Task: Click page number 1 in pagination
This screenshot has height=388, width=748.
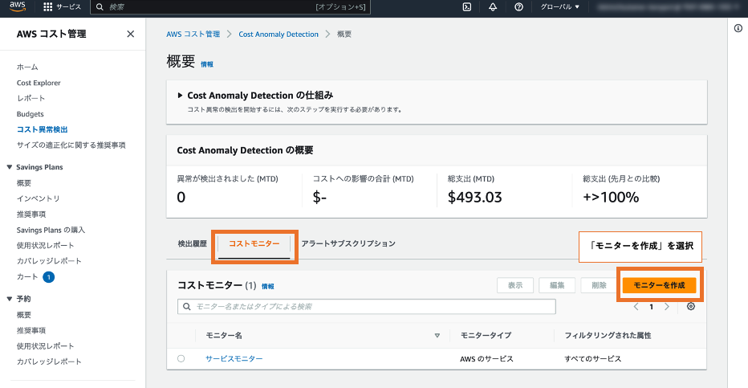Action: pos(651,307)
